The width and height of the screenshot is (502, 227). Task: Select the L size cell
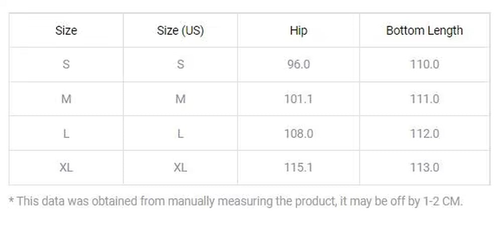[x=66, y=133]
